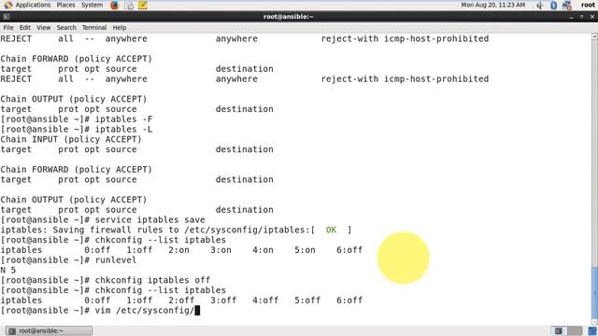This screenshot has width=598, height=336.
Task: Open the terminal File menu
Action: 8,27
